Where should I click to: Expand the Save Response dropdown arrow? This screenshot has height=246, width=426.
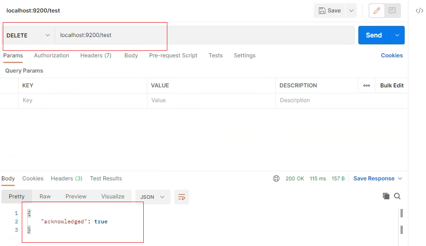[400, 178]
